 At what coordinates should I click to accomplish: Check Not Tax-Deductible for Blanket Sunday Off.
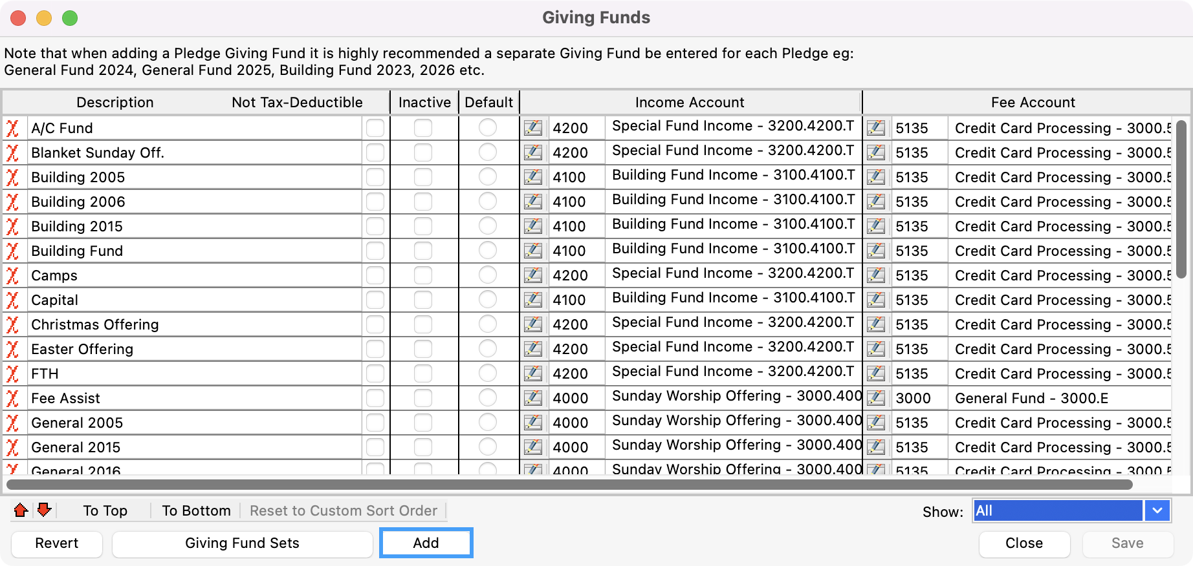point(375,152)
